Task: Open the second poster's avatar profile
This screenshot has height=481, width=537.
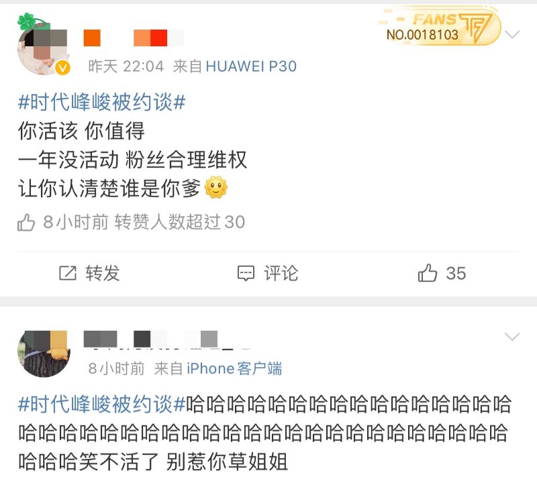Action: [x=44, y=354]
